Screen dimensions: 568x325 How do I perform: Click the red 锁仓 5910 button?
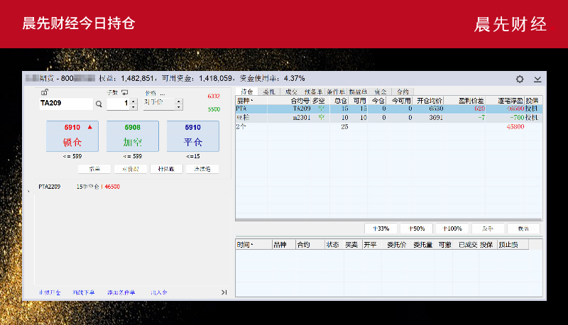[72, 136]
